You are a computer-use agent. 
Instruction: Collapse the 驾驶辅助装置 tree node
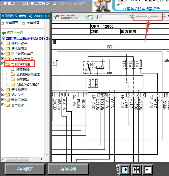[3, 64]
